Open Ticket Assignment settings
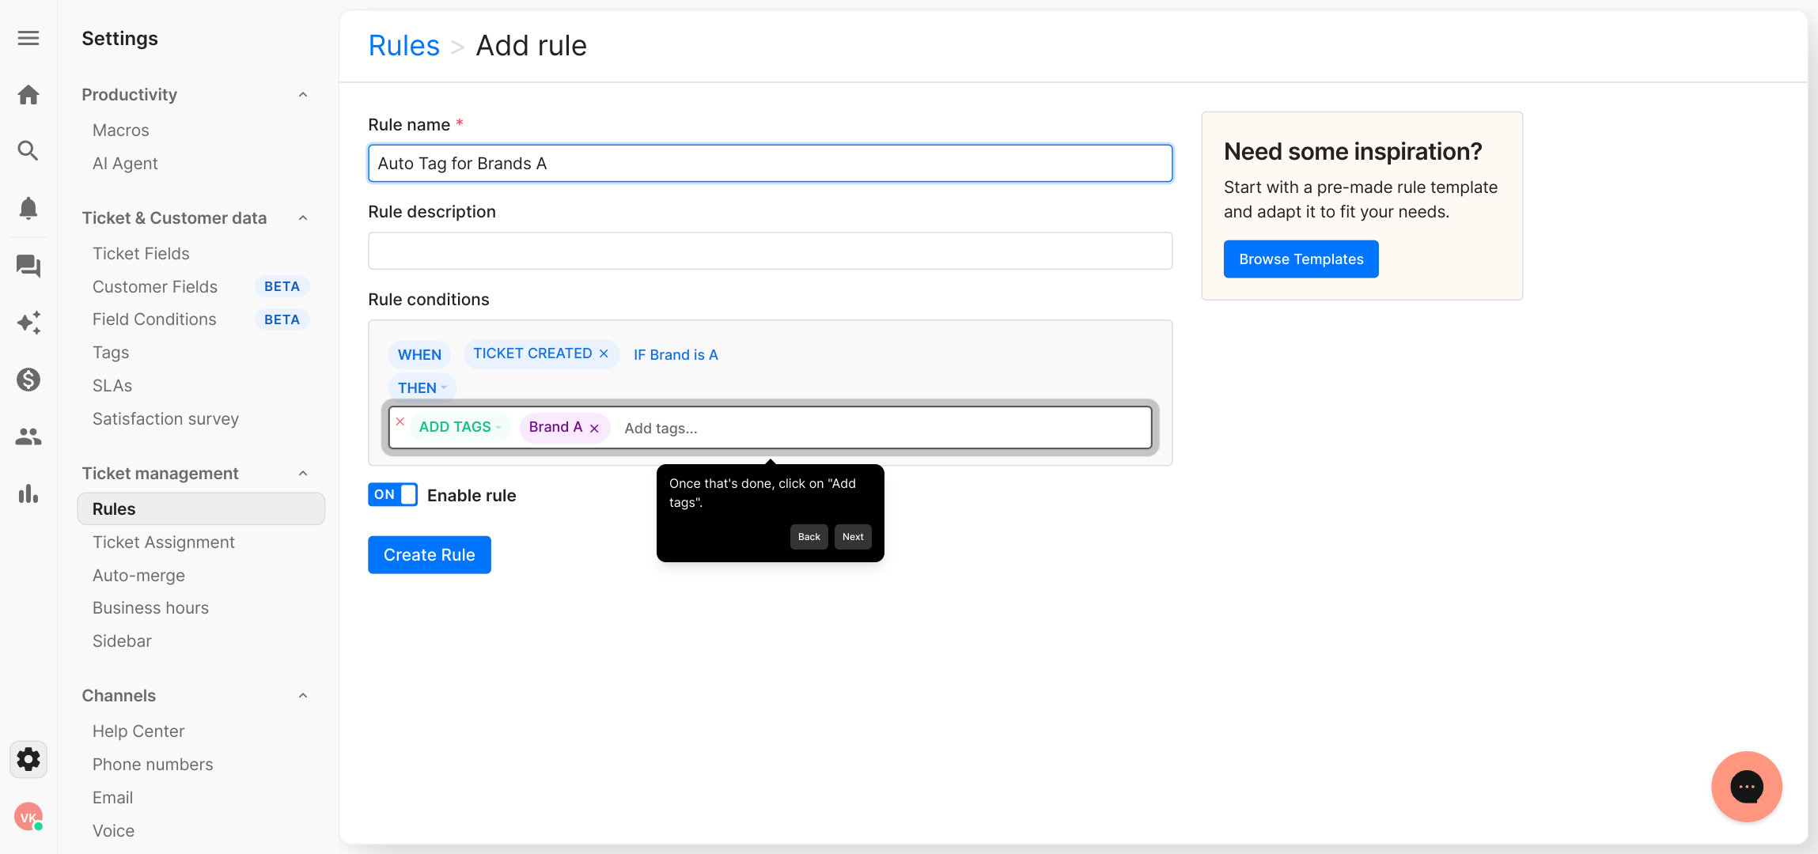 [164, 542]
